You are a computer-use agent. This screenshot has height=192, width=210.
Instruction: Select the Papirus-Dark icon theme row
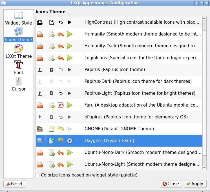[138, 81]
